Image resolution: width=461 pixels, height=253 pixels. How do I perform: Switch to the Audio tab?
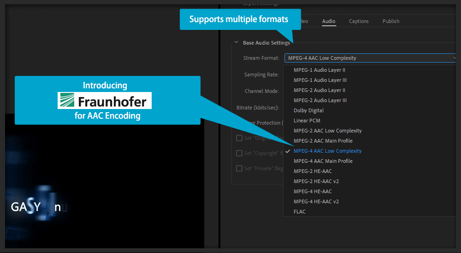click(328, 21)
